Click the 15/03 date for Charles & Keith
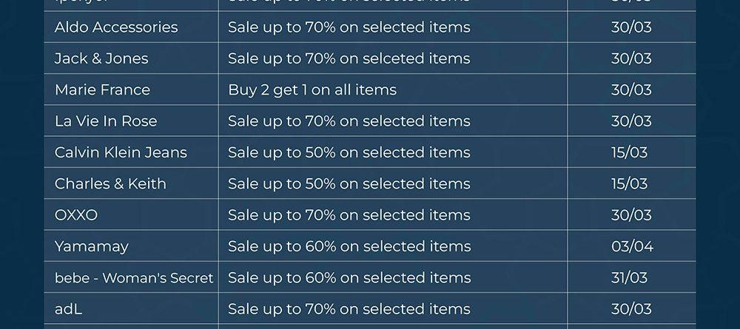This screenshot has width=740, height=329. point(629,184)
